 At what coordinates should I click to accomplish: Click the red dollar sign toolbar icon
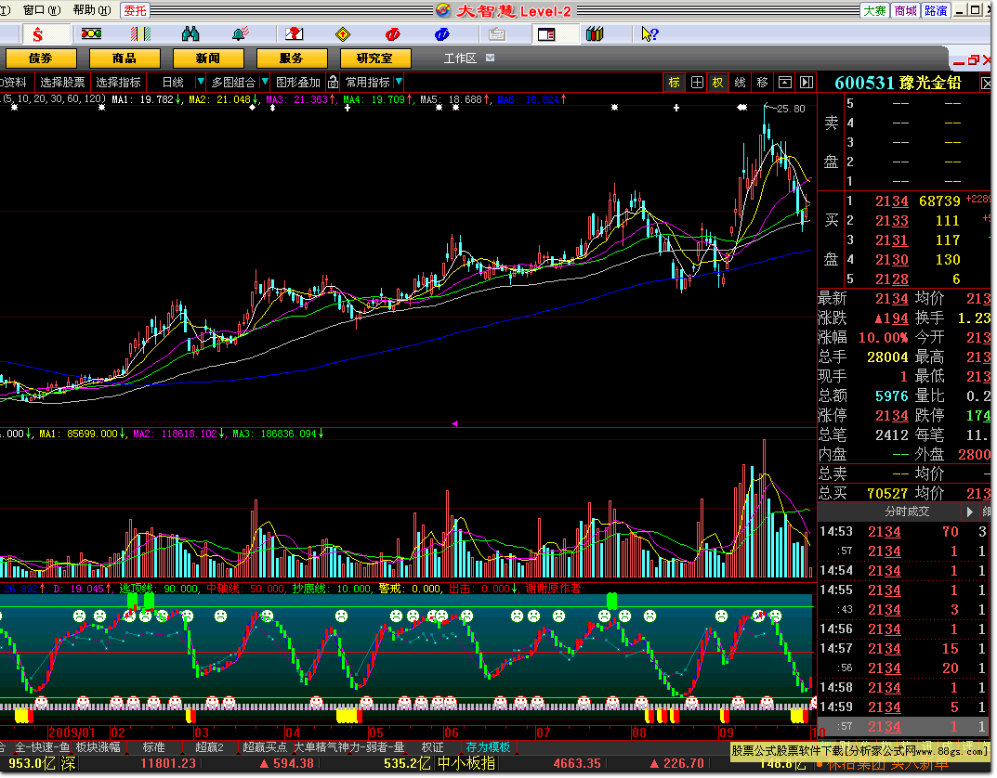tap(38, 34)
